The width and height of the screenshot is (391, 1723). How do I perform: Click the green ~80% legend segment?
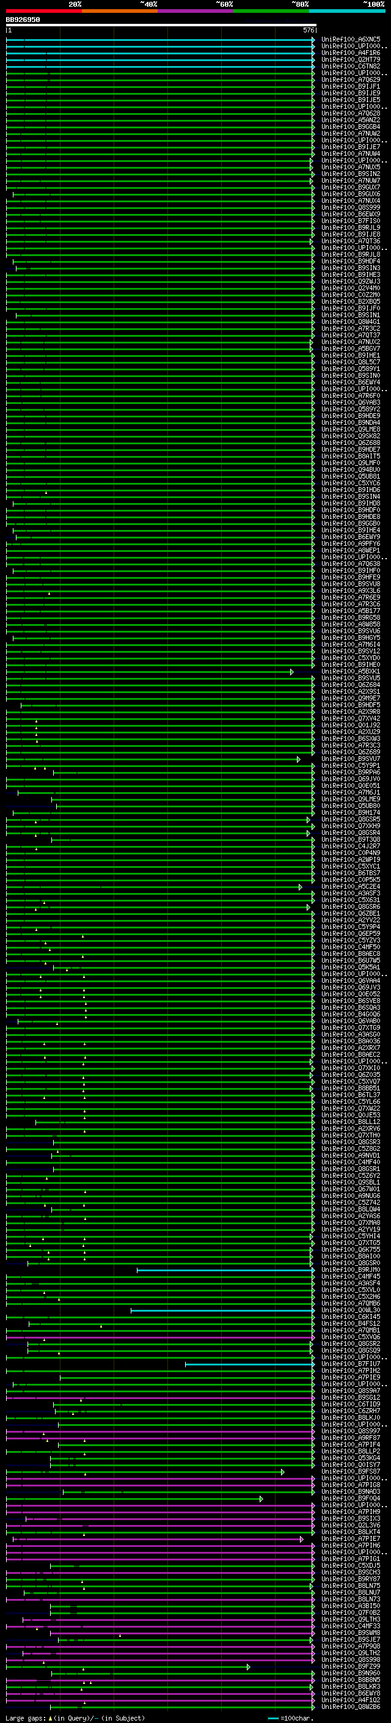(x=271, y=11)
